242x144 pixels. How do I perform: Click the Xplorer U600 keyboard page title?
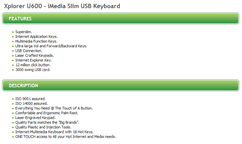62,6
